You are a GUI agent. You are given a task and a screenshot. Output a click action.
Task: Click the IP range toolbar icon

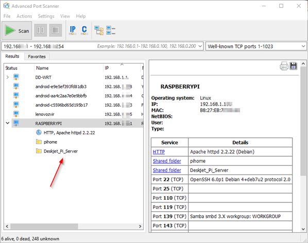tap(73, 30)
